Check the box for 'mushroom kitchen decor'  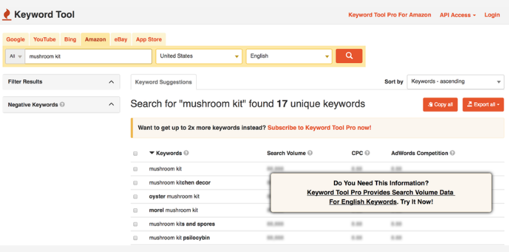[x=135, y=183]
